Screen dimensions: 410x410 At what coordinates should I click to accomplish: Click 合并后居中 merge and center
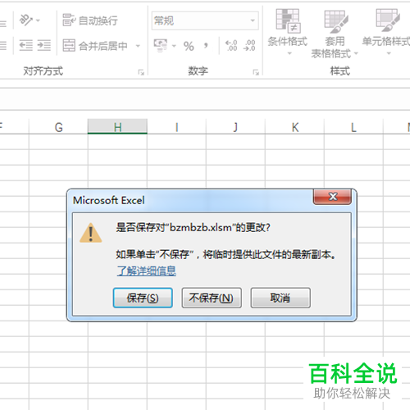[x=95, y=46]
